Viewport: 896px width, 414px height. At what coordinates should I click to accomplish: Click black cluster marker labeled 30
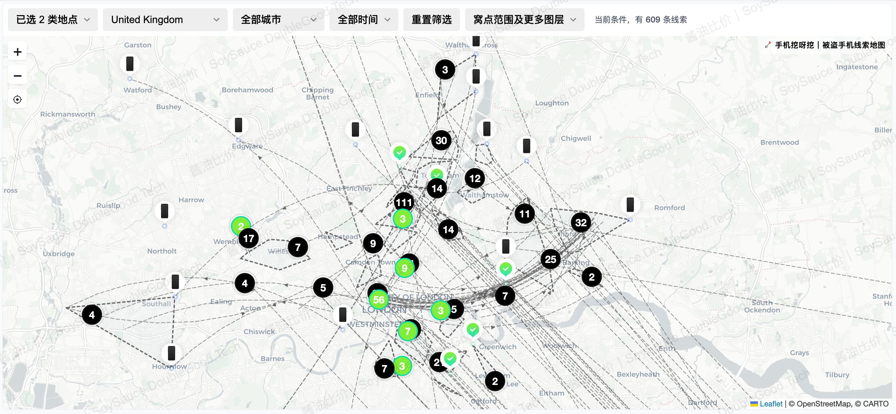(441, 141)
